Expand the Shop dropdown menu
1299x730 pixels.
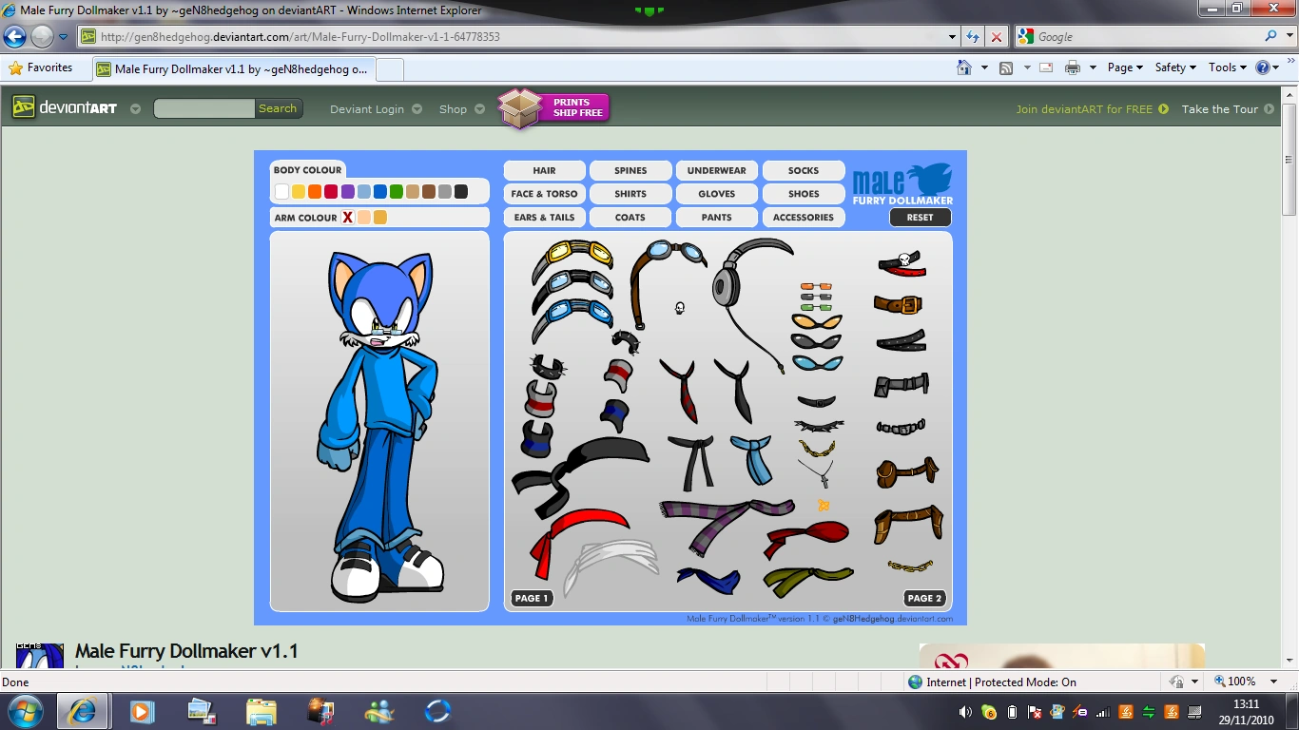[x=479, y=109]
